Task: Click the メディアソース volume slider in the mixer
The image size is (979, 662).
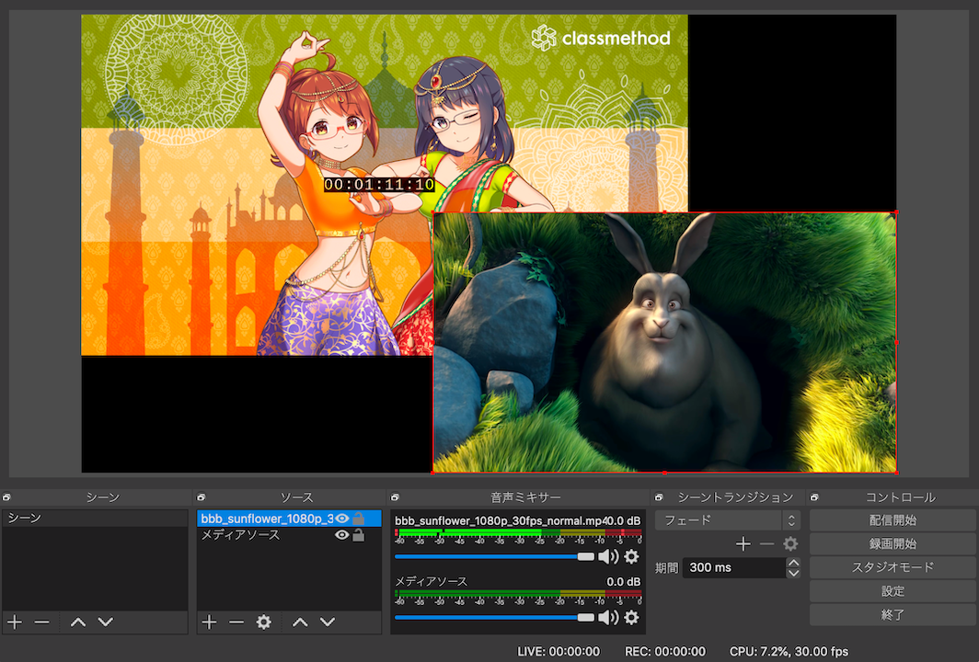Action: [x=494, y=617]
